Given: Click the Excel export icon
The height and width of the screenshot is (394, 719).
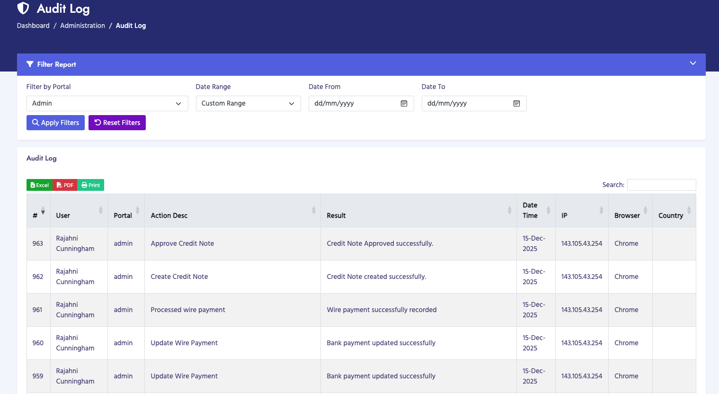Looking at the screenshot, I should pyautogui.click(x=32, y=185).
